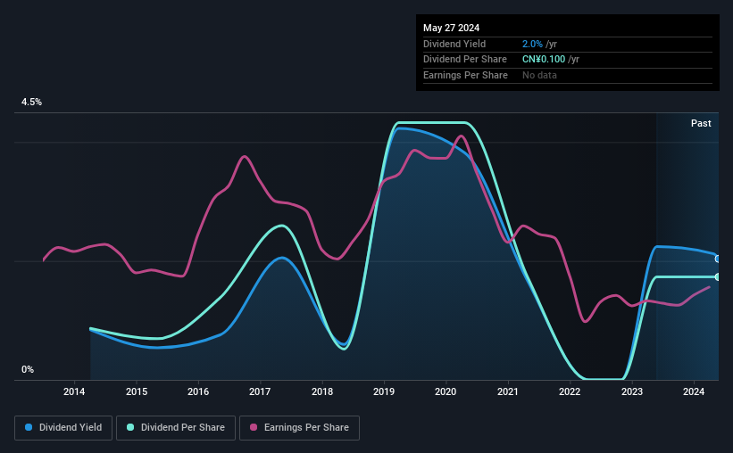This screenshot has height=453, width=733.
Task: Click the tooltip Dividend Yield row label
Action: 454,44
